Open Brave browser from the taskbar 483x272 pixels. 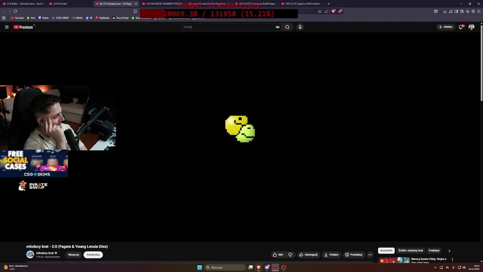pos(258,267)
